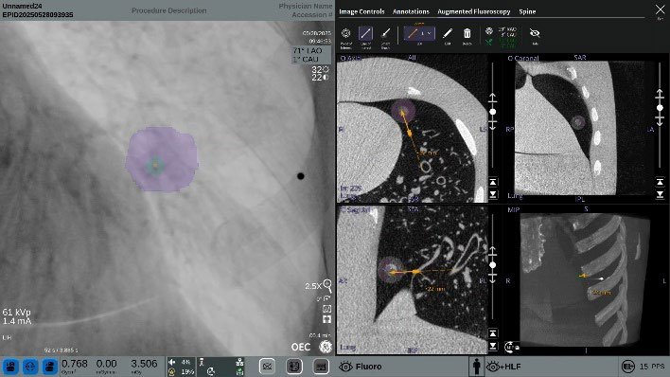Open the Annotations tab
Image resolution: width=670 pixels, height=377 pixels.
pyautogui.click(x=411, y=11)
